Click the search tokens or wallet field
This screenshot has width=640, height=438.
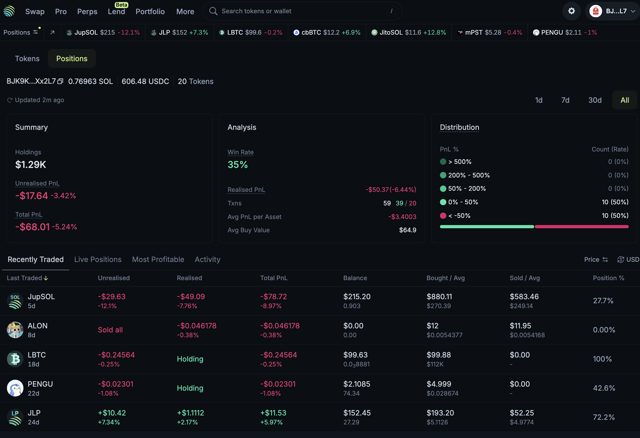[289, 11]
